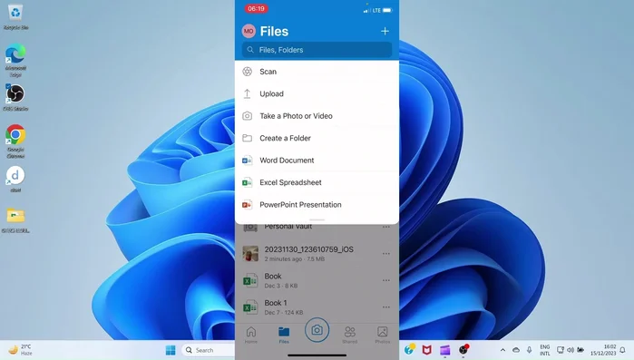Switch the ENG INTL input language
634x360 pixels.
[x=544, y=350]
